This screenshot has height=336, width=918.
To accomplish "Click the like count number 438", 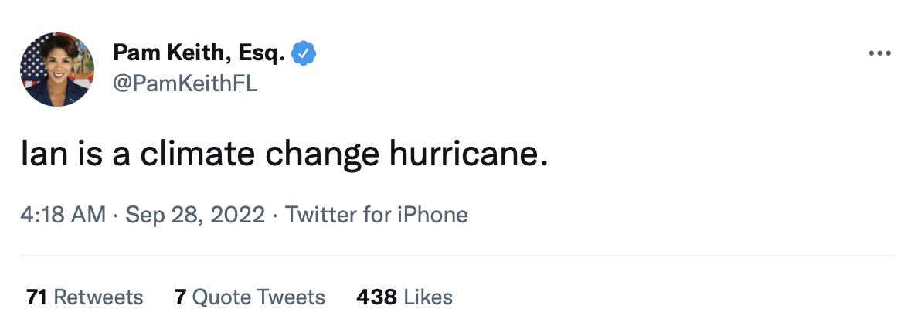I will coord(376,297).
